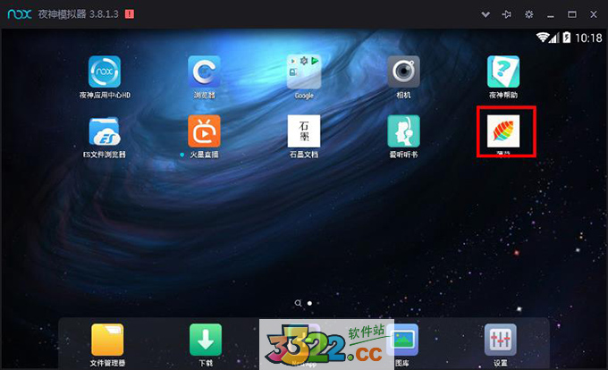Open emulator settings gear in title bar
The width and height of the screenshot is (608, 370).
(x=528, y=14)
